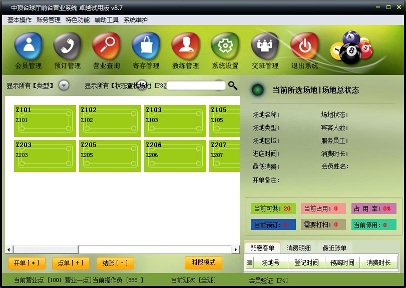Click the list icon left of 场地号
The width and height of the screenshot is (406, 288).
(x=250, y=262)
